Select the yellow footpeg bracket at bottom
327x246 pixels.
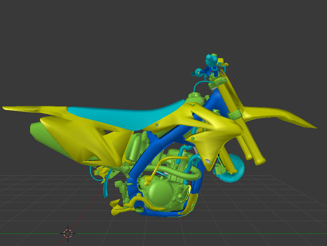tap(119, 209)
